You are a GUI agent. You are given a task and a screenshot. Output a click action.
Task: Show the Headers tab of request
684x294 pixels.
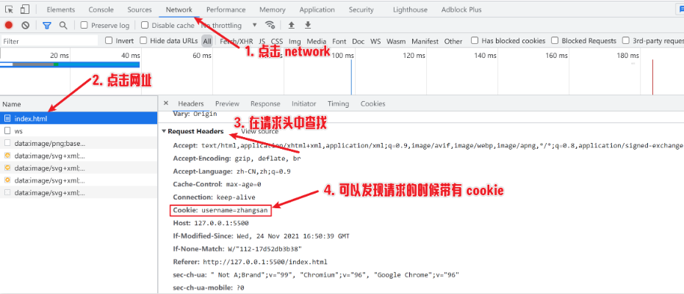point(190,103)
